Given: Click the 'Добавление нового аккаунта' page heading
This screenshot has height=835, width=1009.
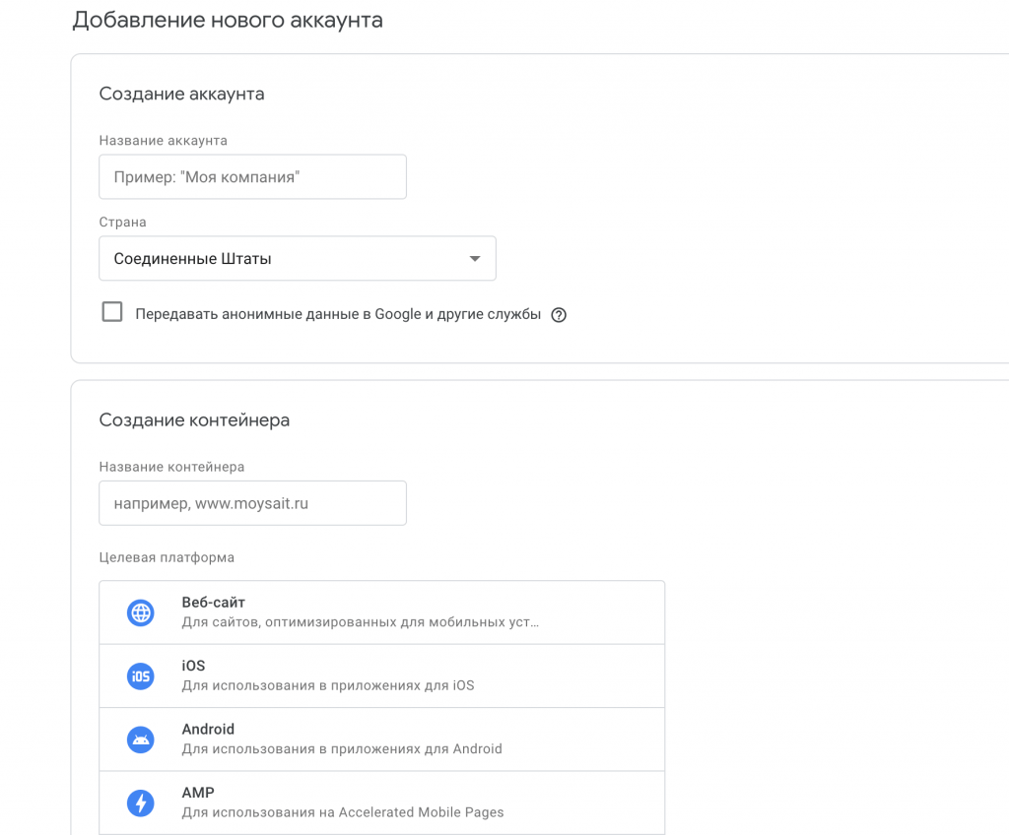Looking at the screenshot, I should [228, 20].
